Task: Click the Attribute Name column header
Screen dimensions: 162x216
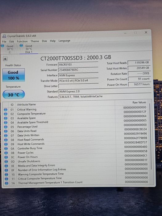Action: pos(26,105)
